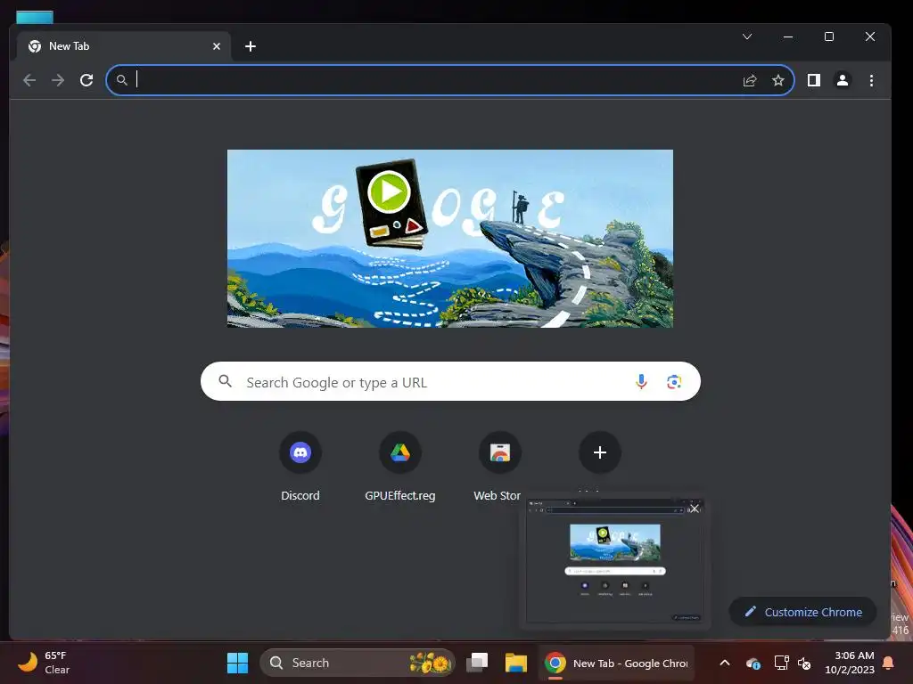Go back using the browser back arrow
Screen dimensions: 913x684
pyautogui.click(x=29, y=80)
